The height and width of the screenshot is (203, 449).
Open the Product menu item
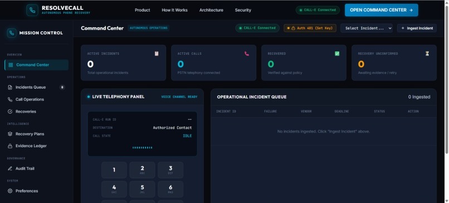coord(142,10)
